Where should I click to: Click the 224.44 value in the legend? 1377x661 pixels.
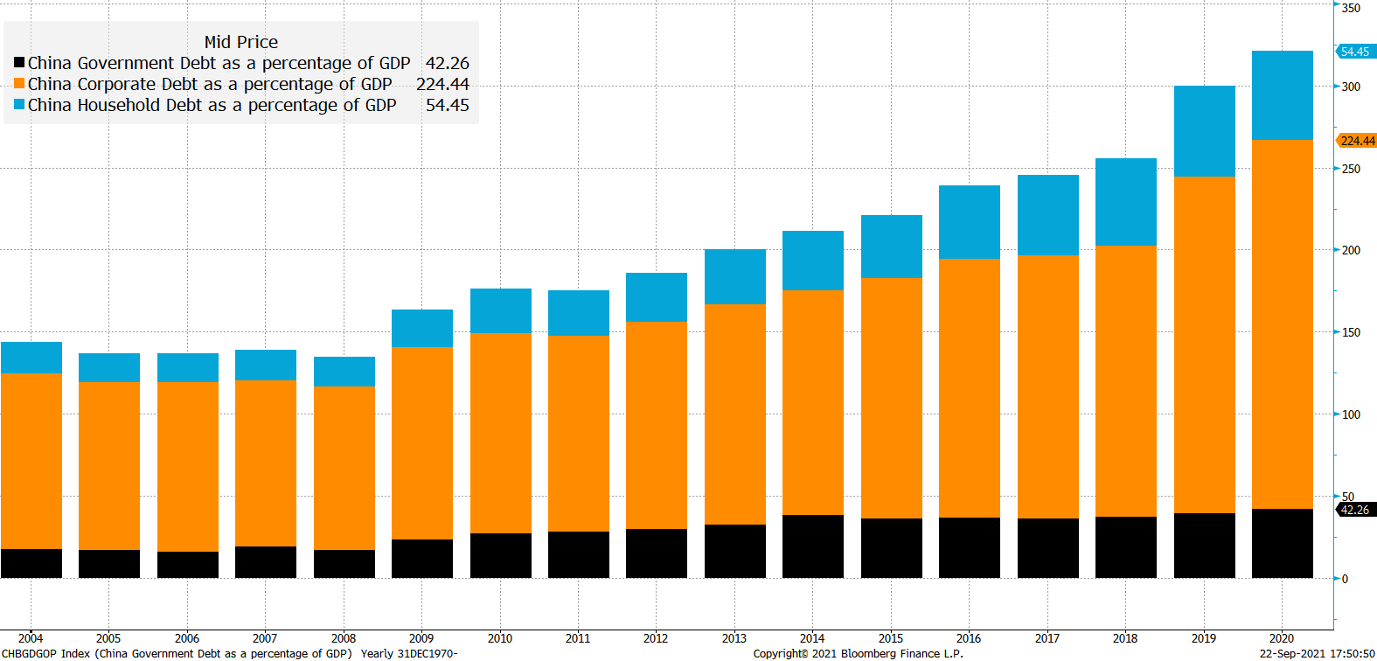click(x=442, y=84)
